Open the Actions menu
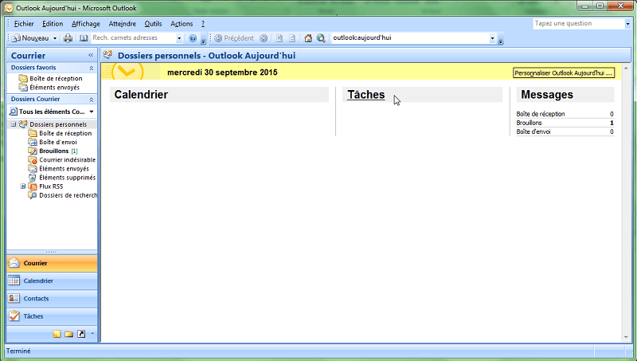 click(x=182, y=24)
